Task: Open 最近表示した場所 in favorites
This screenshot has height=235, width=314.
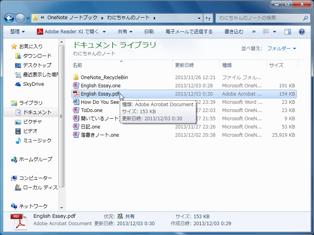Action: coord(37,75)
